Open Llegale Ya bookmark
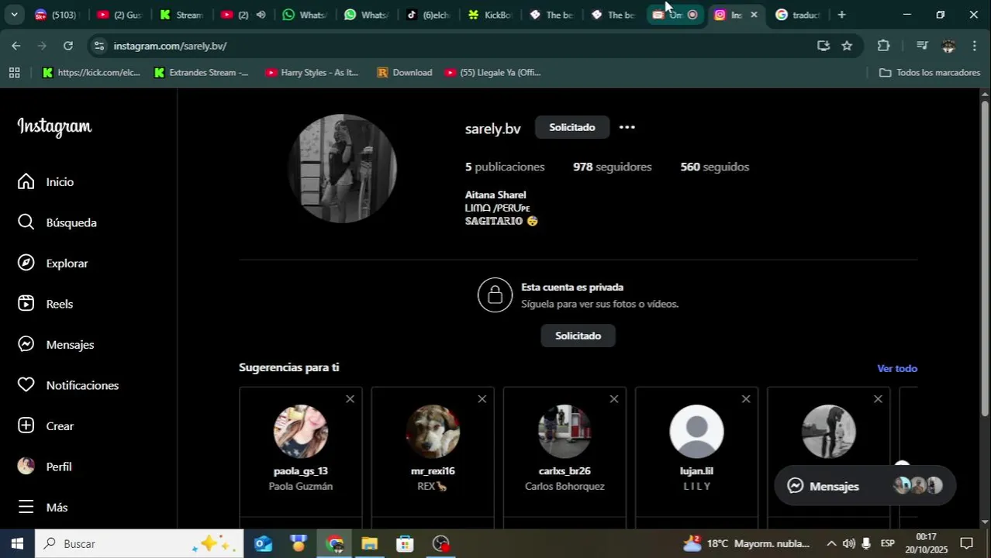Viewport: 991px width, 558px height. (492, 72)
